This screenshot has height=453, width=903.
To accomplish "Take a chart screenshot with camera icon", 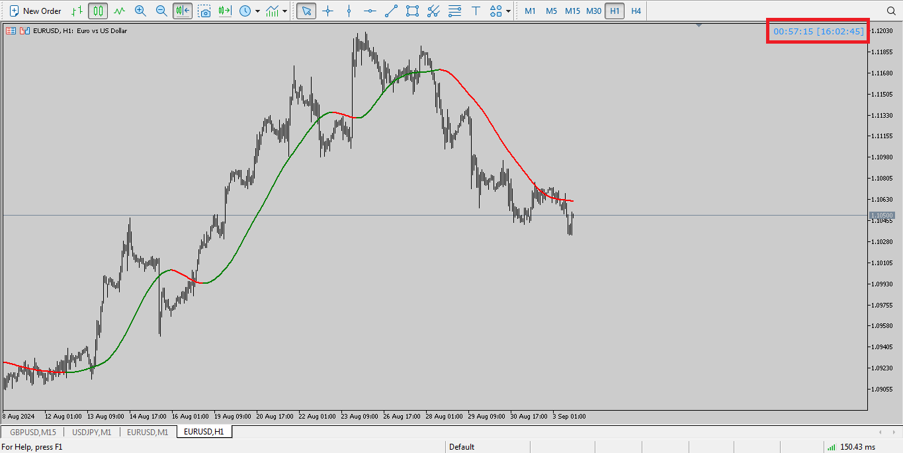I will [204, 11].
